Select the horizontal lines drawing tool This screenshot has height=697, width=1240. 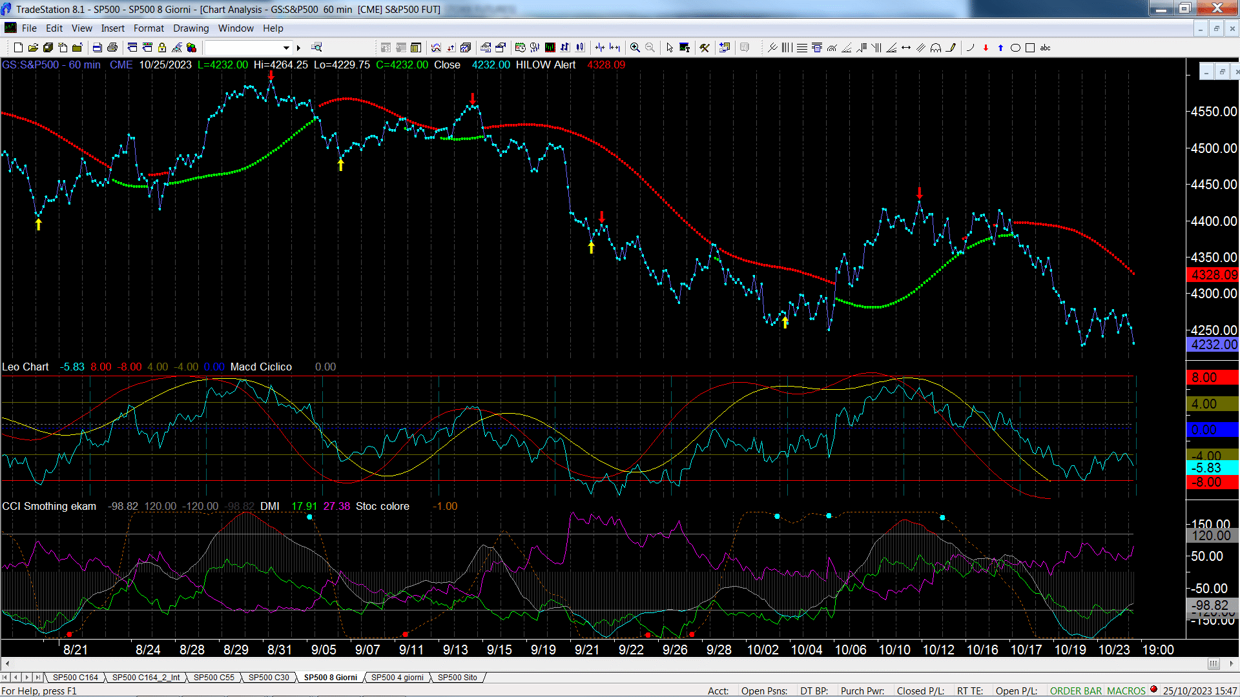coord(801,47)
